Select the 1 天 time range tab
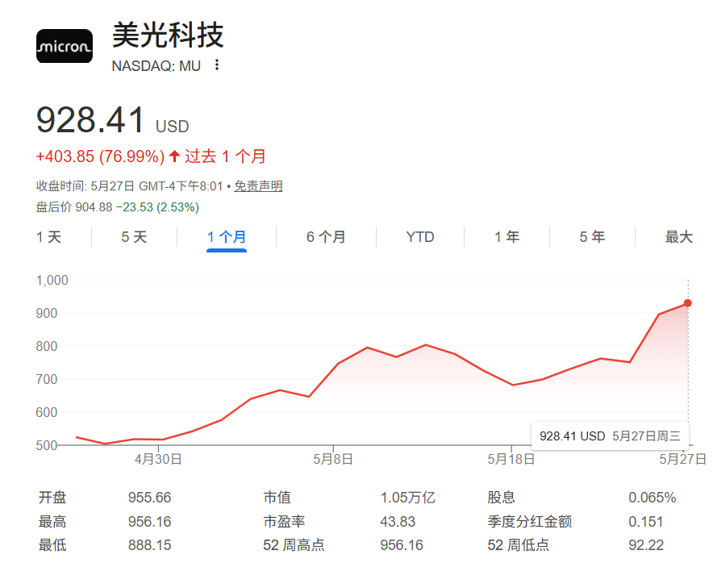Image resolution: width=713 pixels, height=567 pixels. point(48,237)
